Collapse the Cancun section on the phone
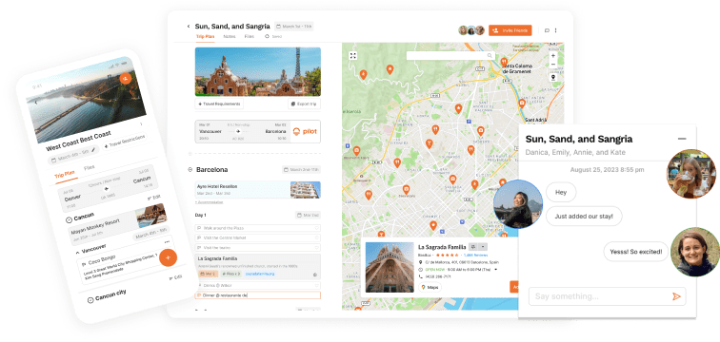This screenshot has width=720, height=342. tap(69, 219)
